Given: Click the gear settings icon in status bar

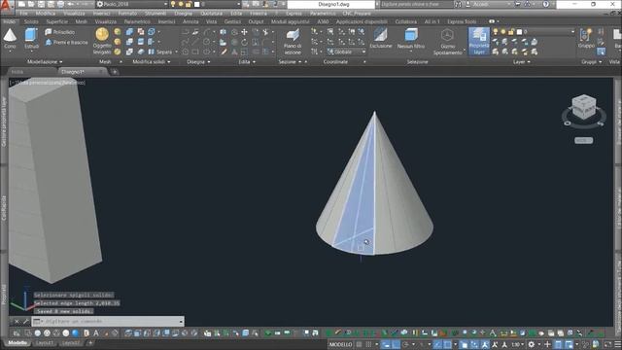Looking at the screenshot, I should pos(532,344).
